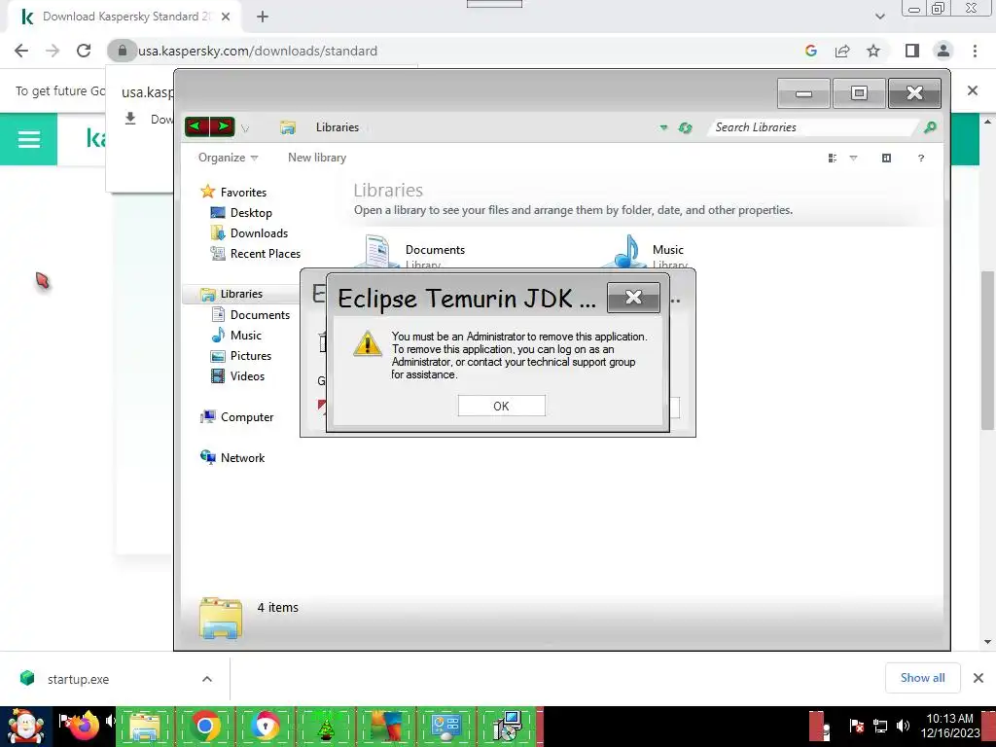The image size is (996, 747).
Task: Toggle Chrome side panel
Action: tap(912, 51)
